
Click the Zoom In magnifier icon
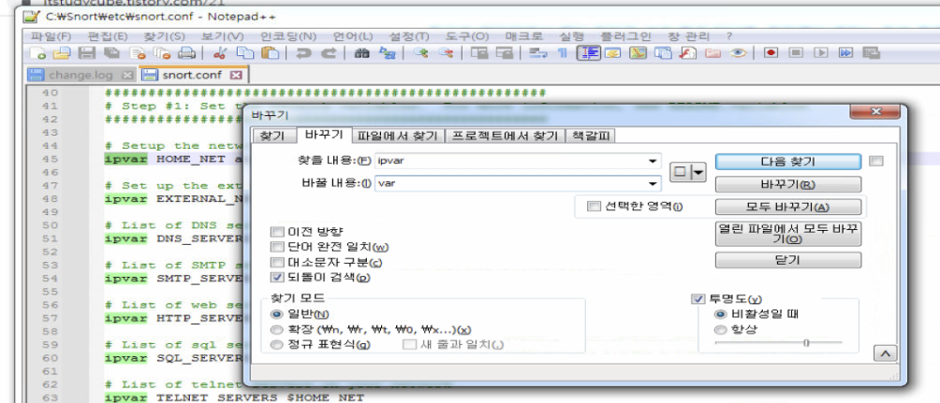pyautogui.click(x=420, y=53)
